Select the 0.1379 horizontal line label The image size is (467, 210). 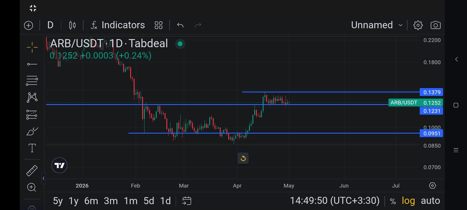pos(431,92)
